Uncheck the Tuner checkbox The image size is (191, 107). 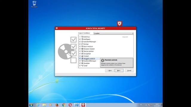click(80, 66)
